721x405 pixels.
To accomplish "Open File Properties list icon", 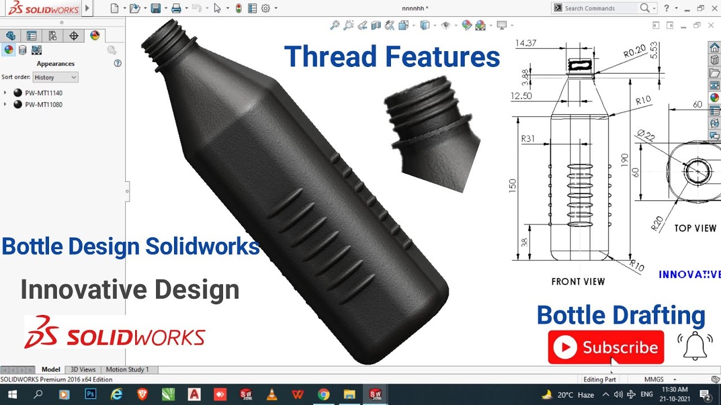I will point(252,8).
